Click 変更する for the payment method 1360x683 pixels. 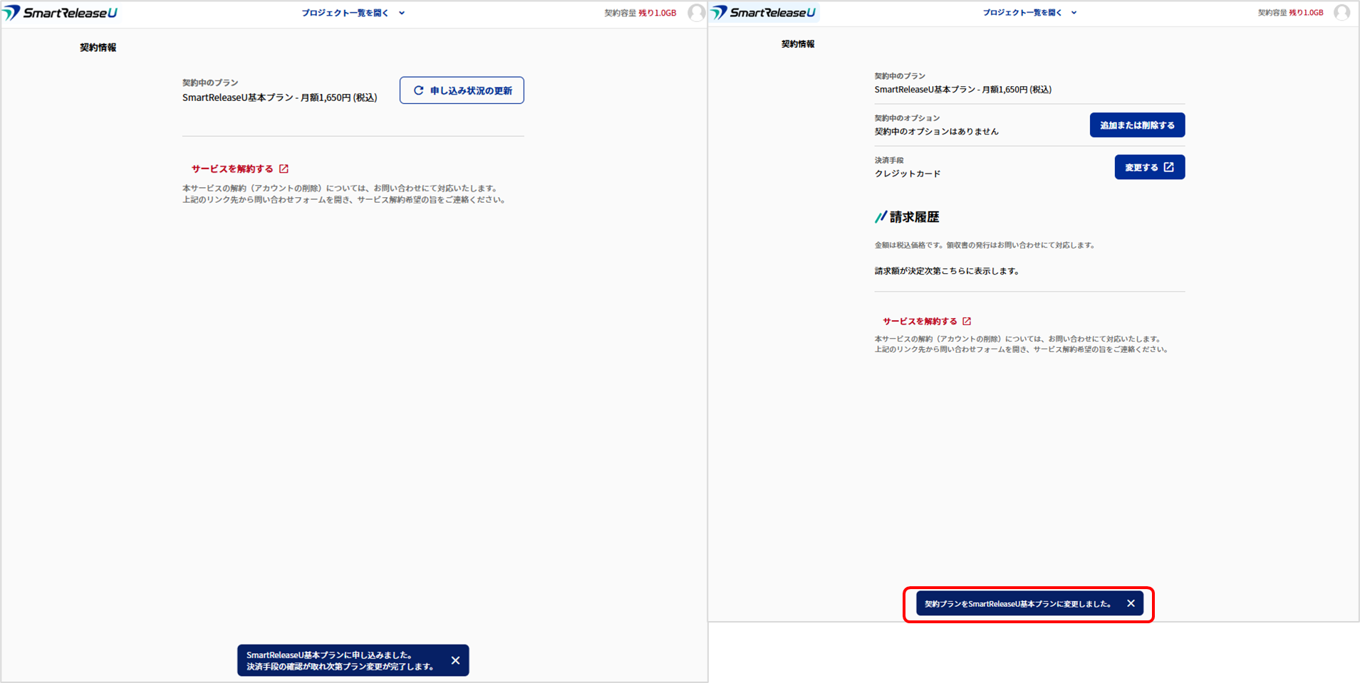click(x=1148, y=167)
